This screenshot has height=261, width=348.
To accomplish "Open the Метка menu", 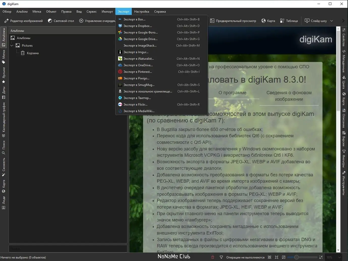I will (37, 12).
